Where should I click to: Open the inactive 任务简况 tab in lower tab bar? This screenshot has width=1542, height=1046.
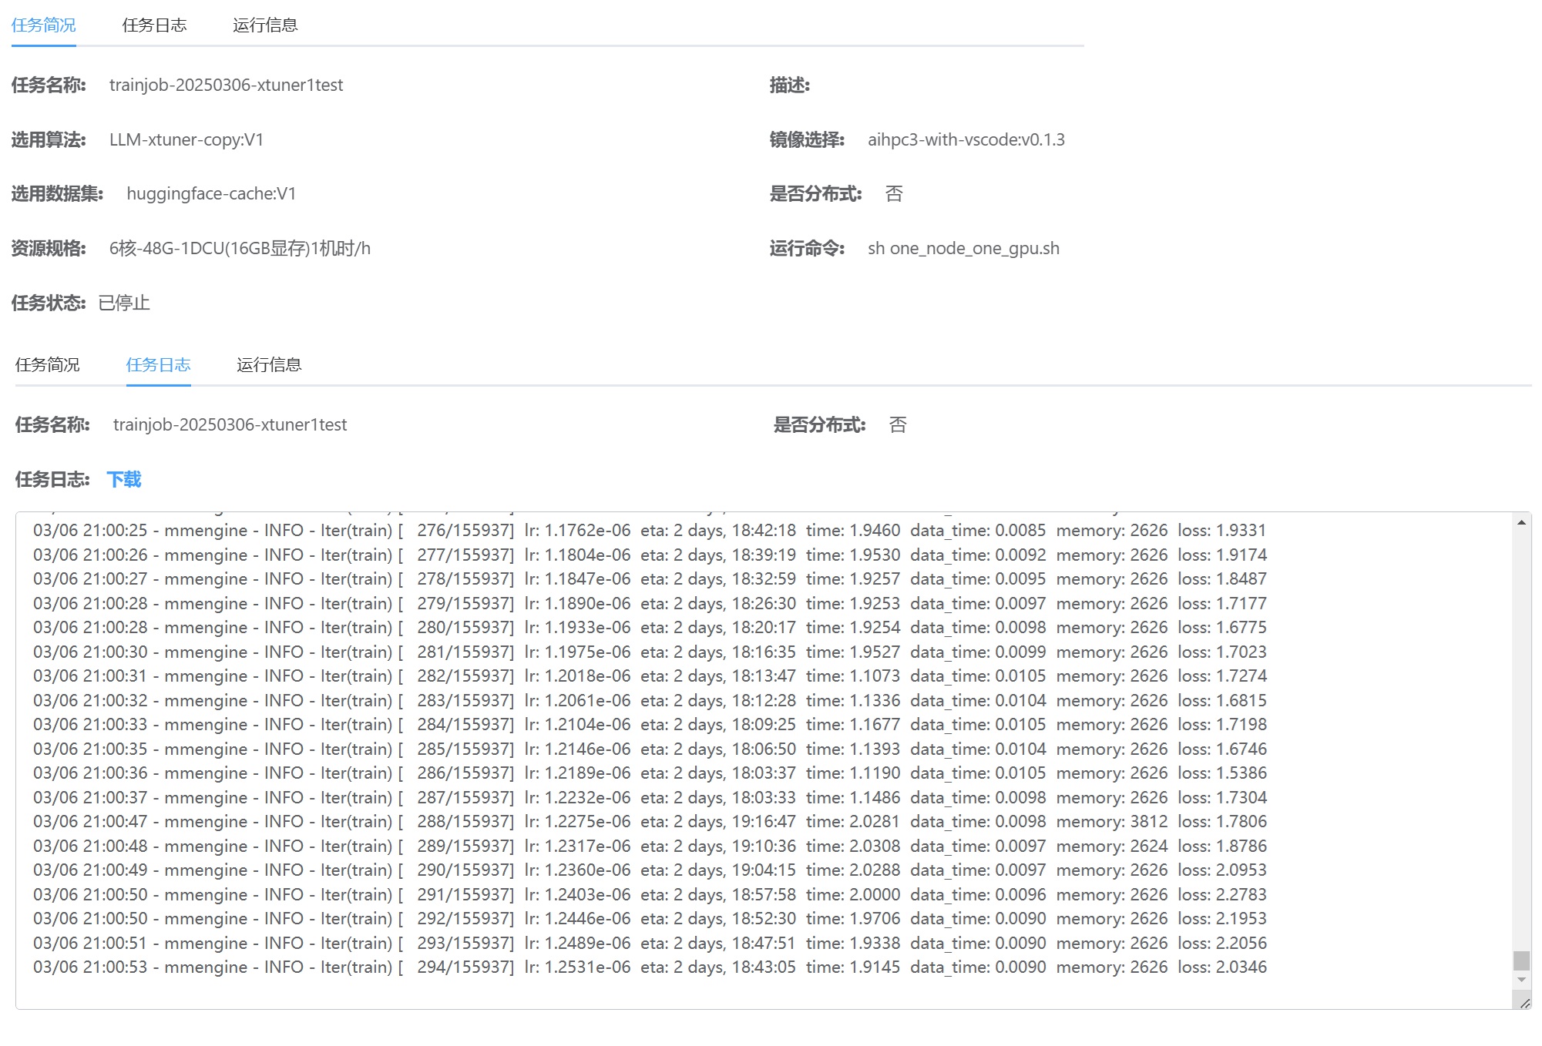[48, 365]
